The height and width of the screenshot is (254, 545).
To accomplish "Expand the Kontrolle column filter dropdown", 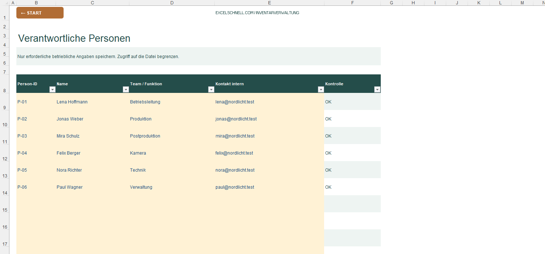I will [x=377, y=90].
